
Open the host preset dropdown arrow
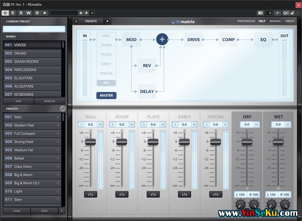[92, 13]
